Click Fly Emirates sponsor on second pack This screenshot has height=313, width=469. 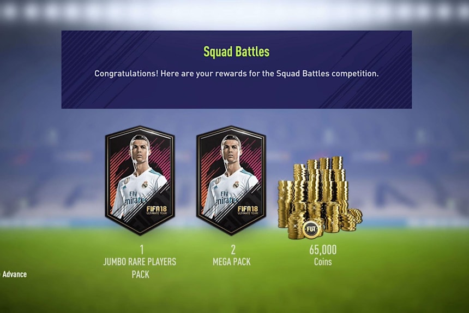click(225, 198)
